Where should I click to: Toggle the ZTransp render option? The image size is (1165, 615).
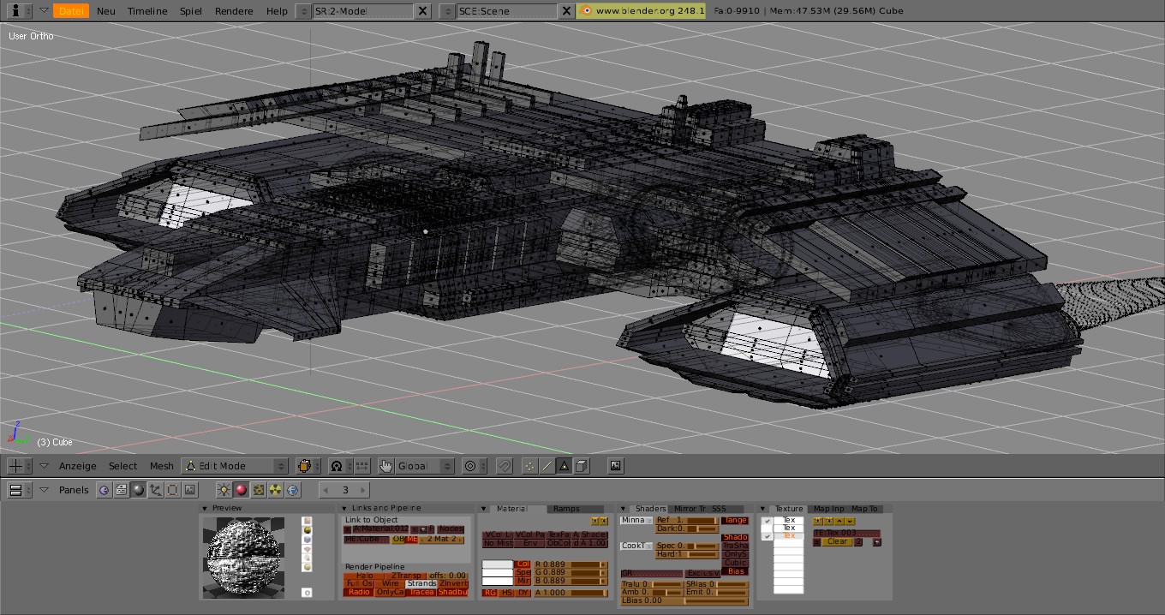pyautogui.click(x=408, y=575)
